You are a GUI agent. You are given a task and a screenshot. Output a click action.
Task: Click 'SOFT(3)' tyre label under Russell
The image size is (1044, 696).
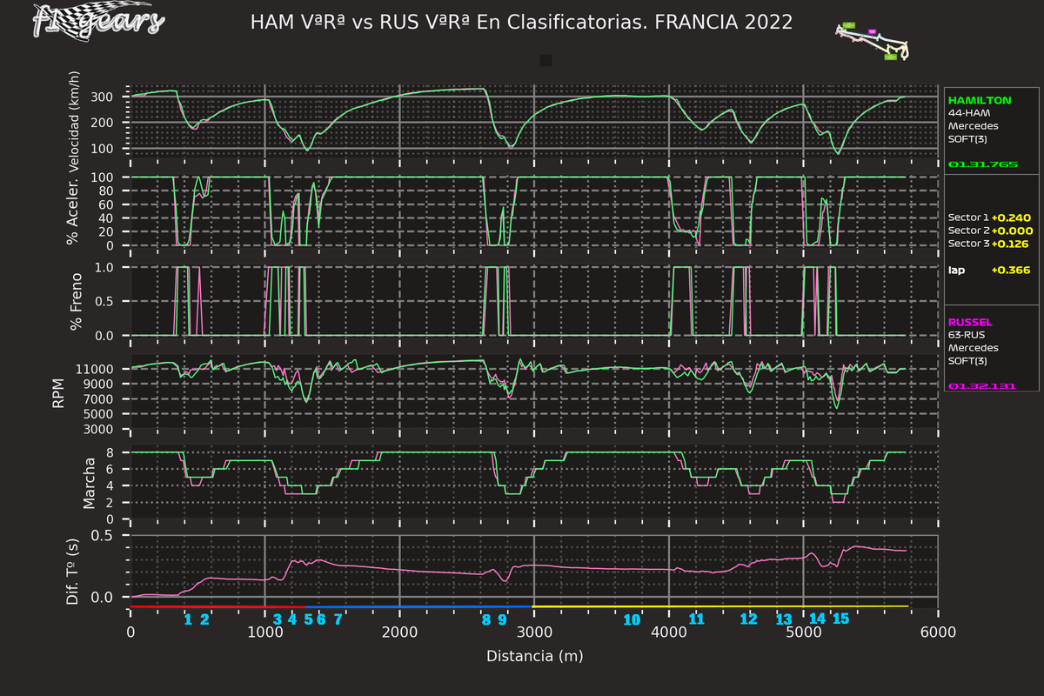pos(969,359)
